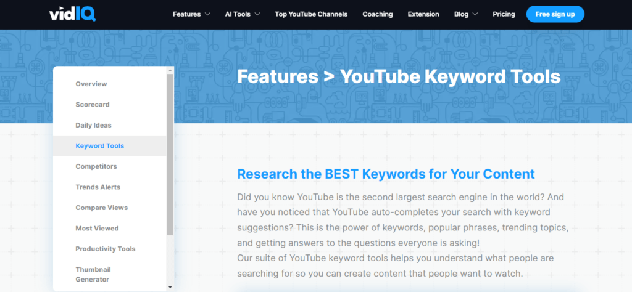Expand the AI Tools dropdown chevron

point(257,14)
